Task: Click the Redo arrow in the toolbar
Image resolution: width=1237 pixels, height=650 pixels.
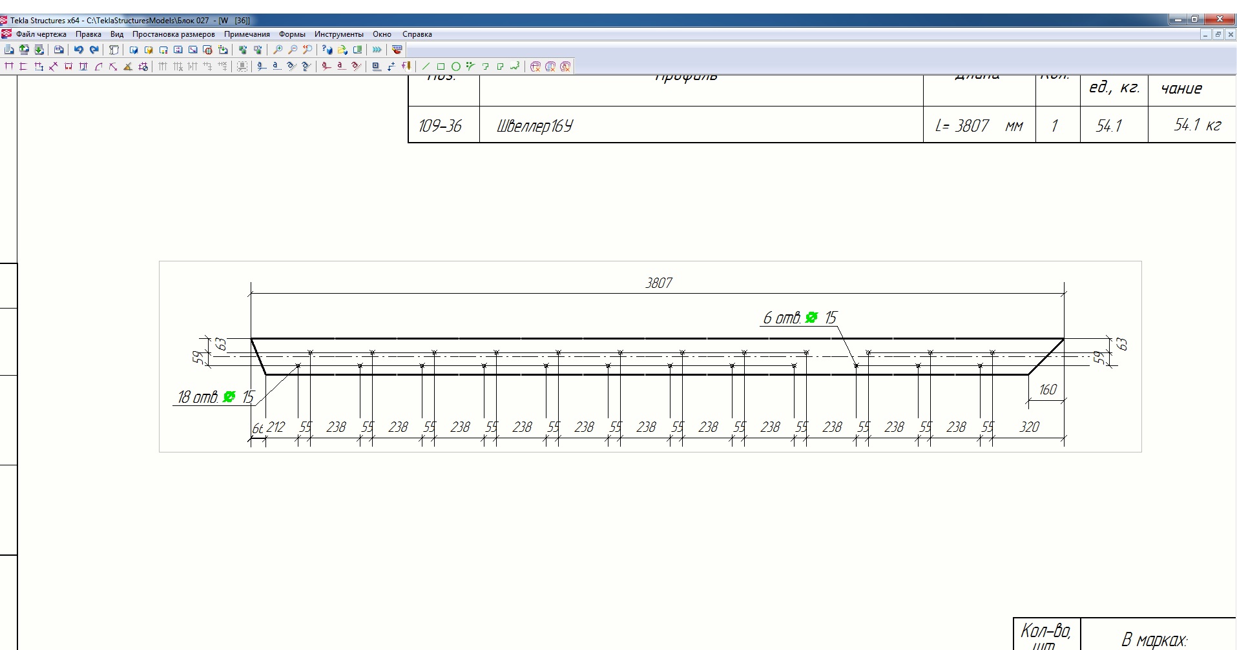Action: click(94, 50)
